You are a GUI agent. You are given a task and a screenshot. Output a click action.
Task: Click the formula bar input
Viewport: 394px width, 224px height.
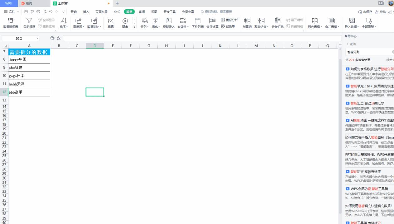click(202, 38)
